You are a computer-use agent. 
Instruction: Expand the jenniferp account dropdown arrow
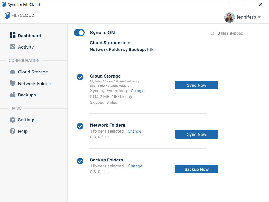259,17
